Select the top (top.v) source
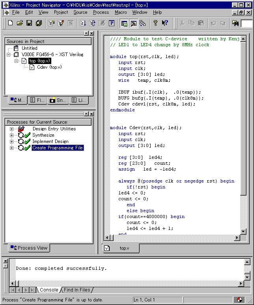 (40, 61)
